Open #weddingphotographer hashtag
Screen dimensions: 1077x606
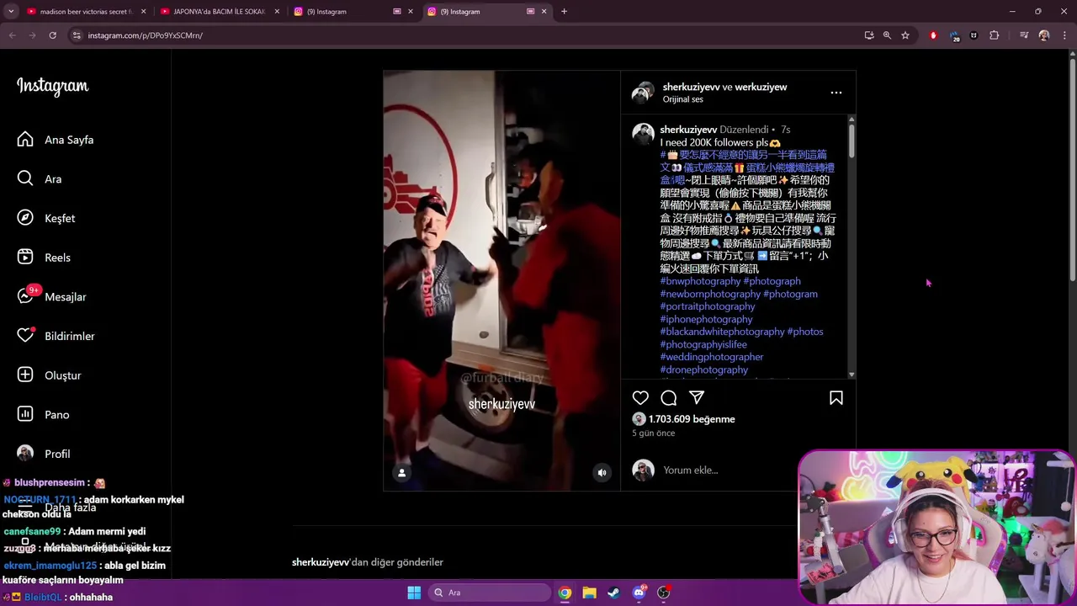[712, 357]
